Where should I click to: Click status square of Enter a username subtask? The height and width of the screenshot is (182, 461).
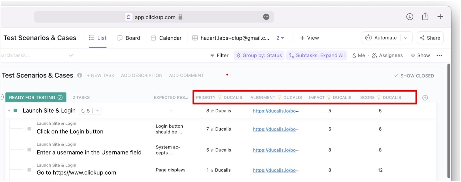29,150
